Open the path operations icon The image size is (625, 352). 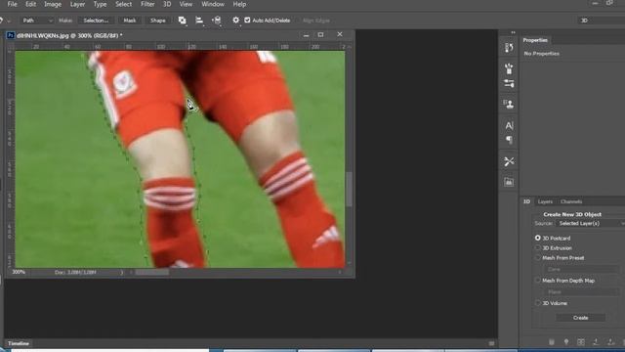click(x=183, y=21)
